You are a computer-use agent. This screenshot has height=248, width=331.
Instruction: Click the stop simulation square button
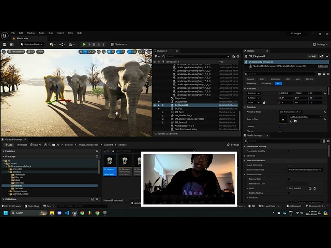[x=94, y=44]
